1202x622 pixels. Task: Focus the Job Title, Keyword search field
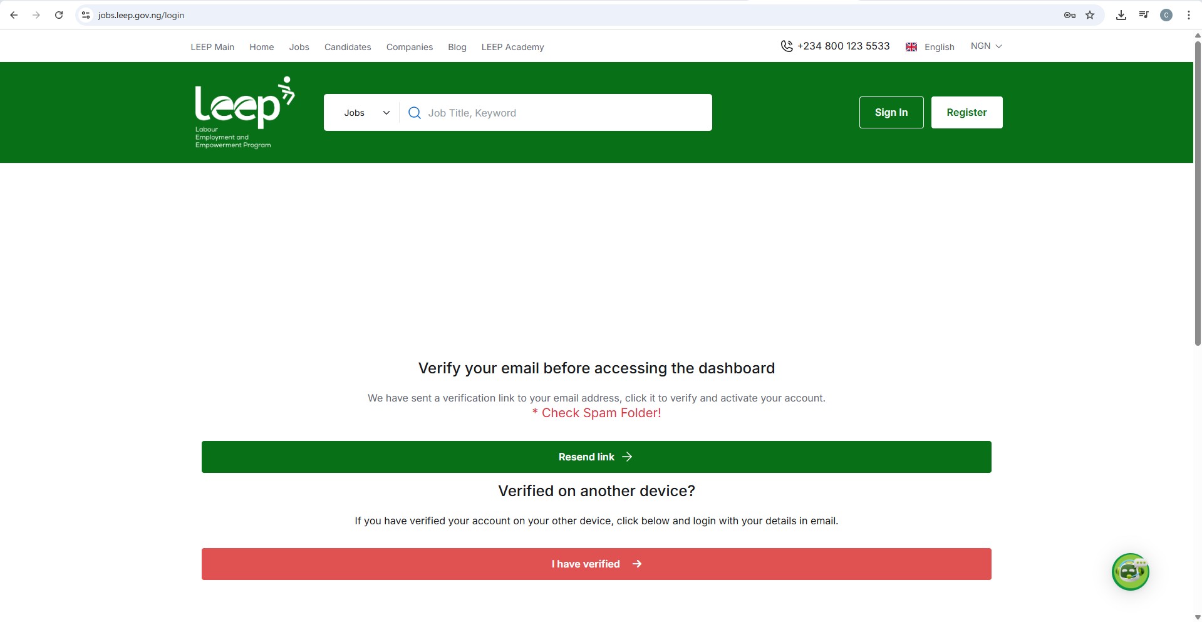[564, 113]
